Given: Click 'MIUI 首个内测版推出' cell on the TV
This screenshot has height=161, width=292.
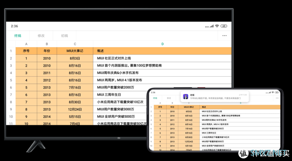Looking at the screenshot, I should (x=162, y=66).
